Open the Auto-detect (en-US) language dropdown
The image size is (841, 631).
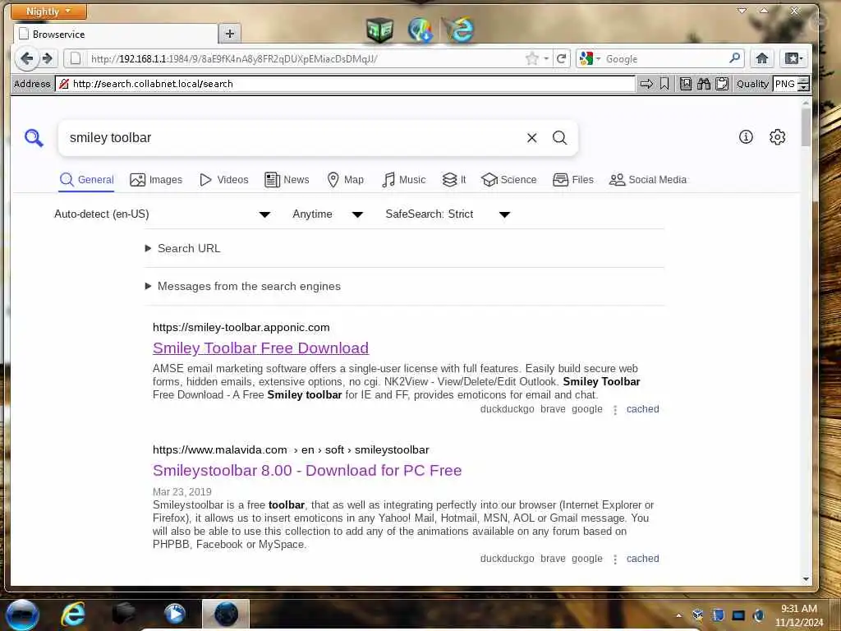pyautogui.click(x=162, y=214)
